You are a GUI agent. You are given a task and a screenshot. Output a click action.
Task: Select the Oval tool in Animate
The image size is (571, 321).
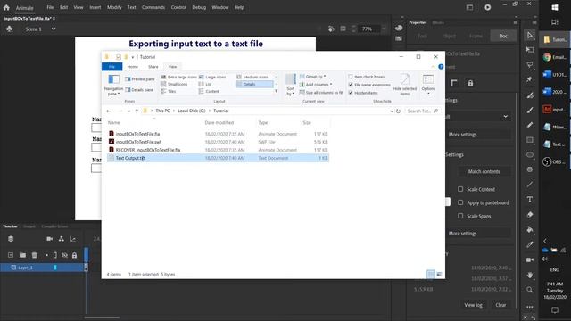[530, 154]
